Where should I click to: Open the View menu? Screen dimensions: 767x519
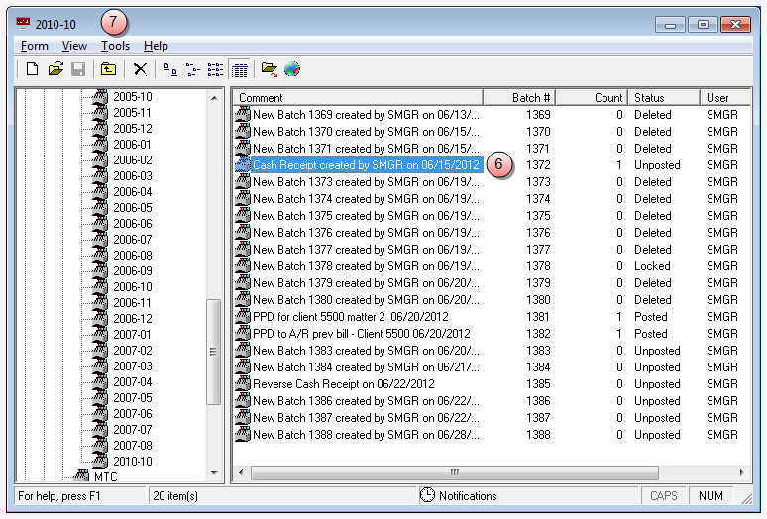pyautogui.click(x=74, y=46)
